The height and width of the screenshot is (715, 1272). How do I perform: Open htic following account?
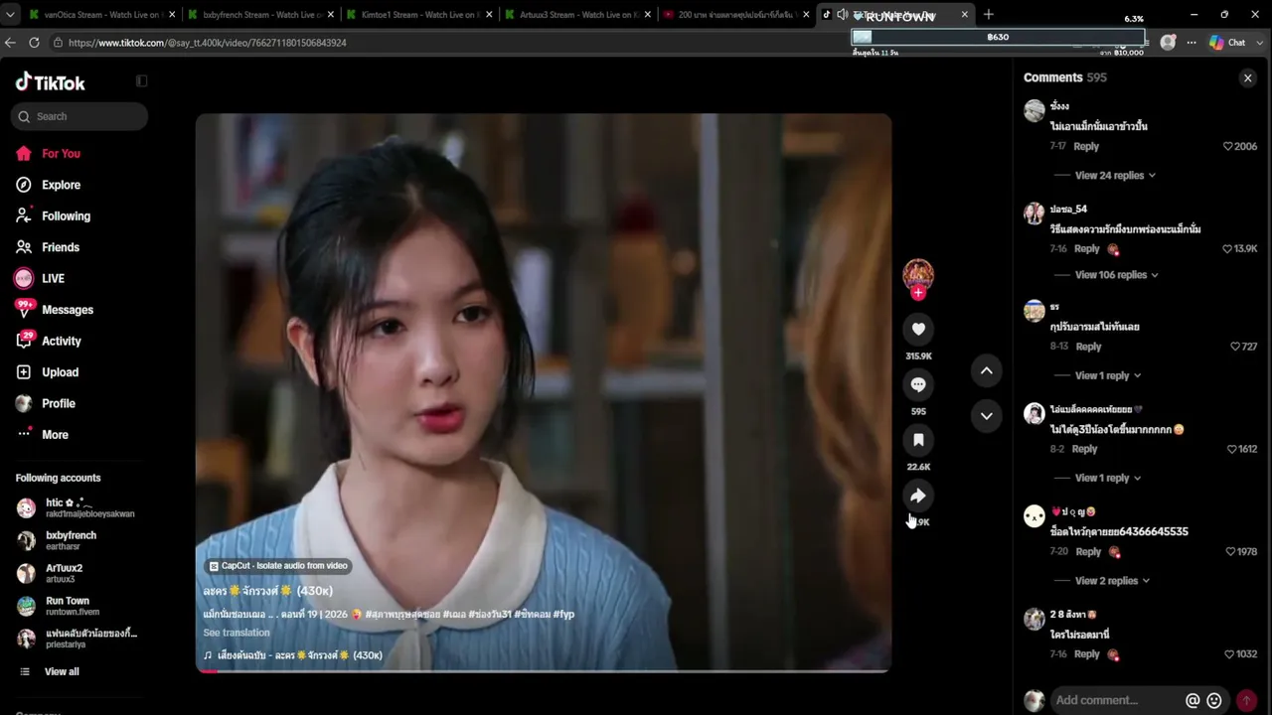point(76,507)
